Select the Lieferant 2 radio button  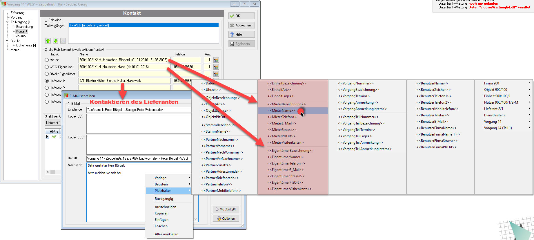coord(47,88)
